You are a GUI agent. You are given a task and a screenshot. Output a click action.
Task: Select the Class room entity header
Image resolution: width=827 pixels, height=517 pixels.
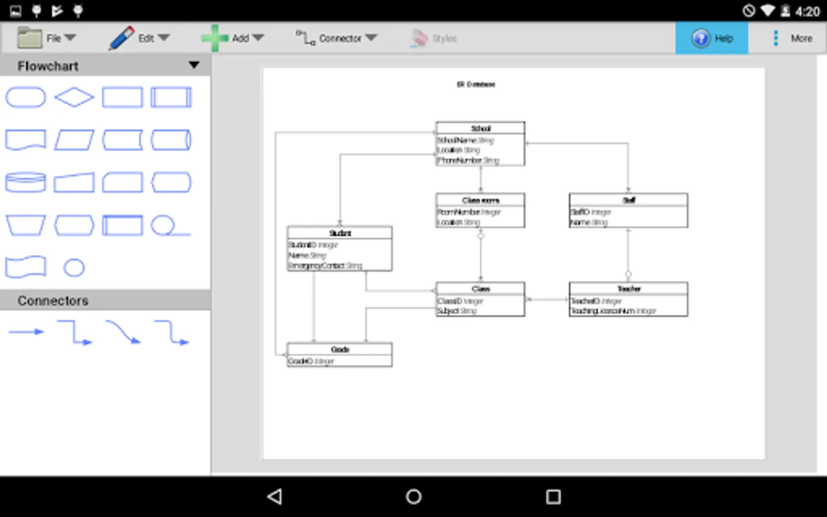(480, 200)
